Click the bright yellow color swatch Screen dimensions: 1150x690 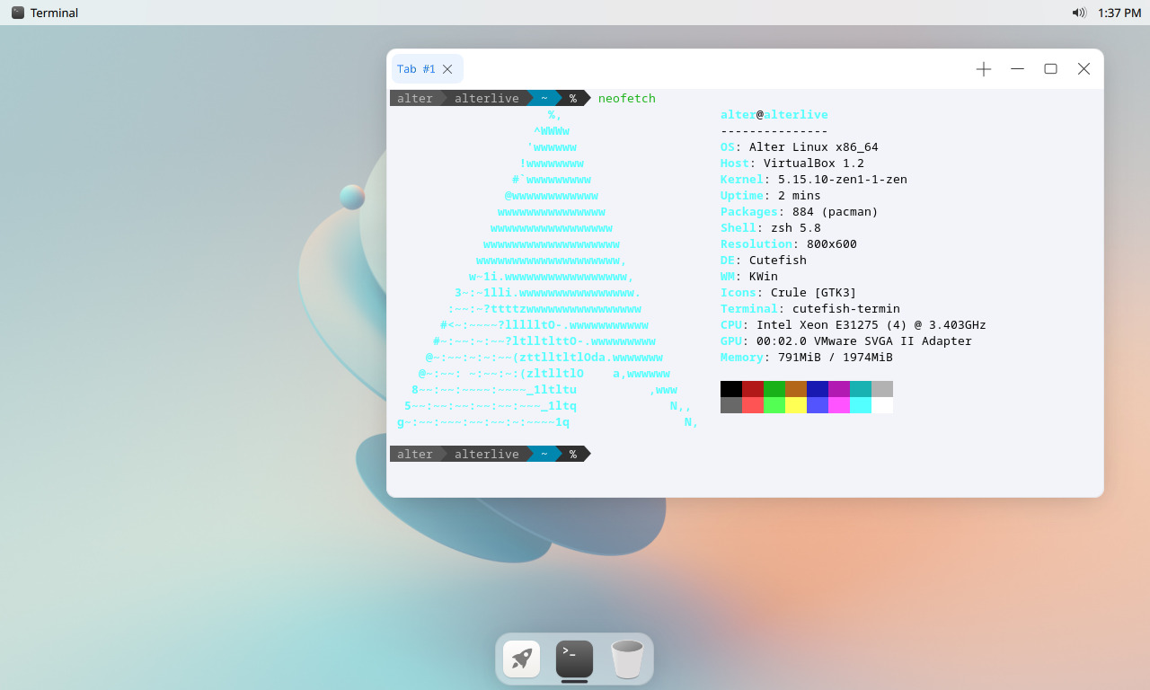[796, 405]
